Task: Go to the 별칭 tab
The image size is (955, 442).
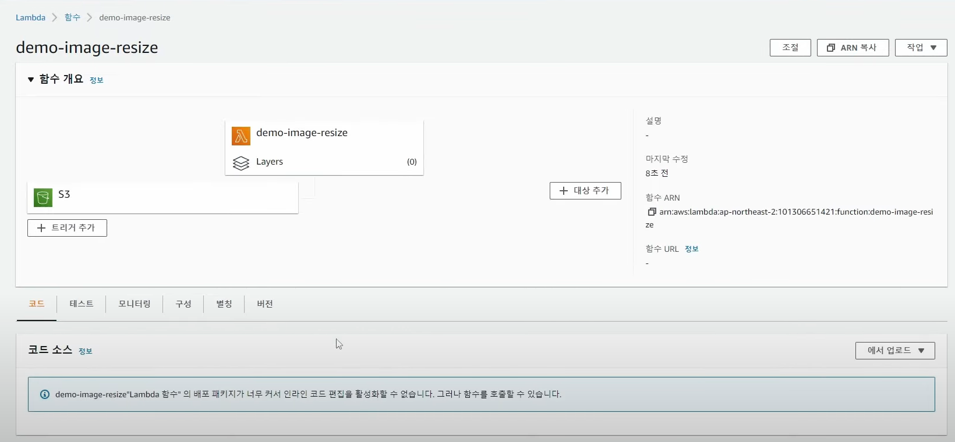Action: pyautogui.click(x=224, y=304)
